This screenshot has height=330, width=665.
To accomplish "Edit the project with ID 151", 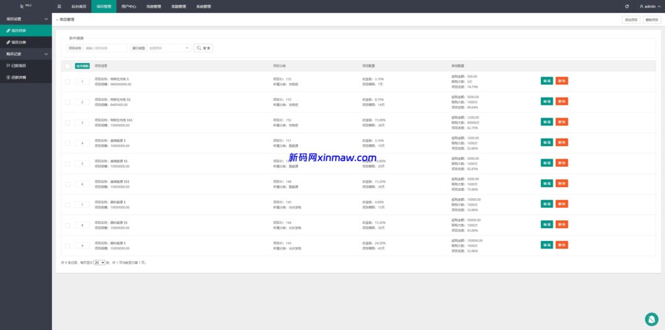I will [x=547, y=142].
